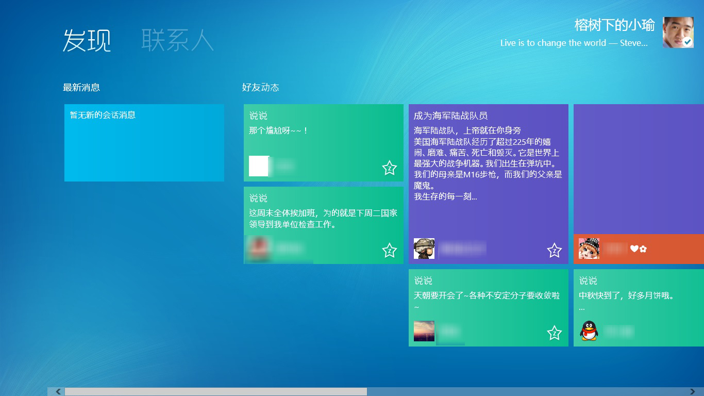The height and width of the screenshot is (396, 704).
Task: Open the 发现 tab
Action: [x=87, y=40]
